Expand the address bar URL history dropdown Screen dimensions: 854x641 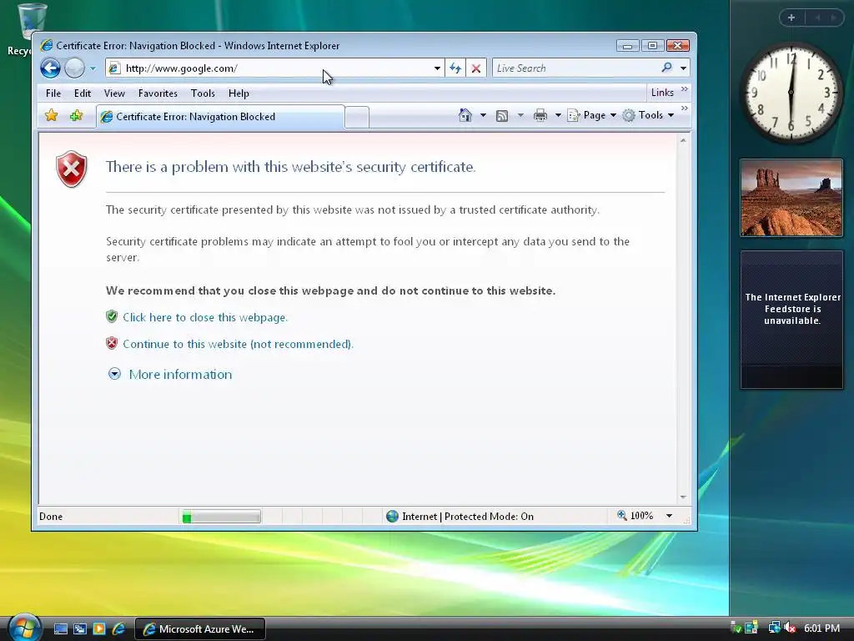pos(437,68)
